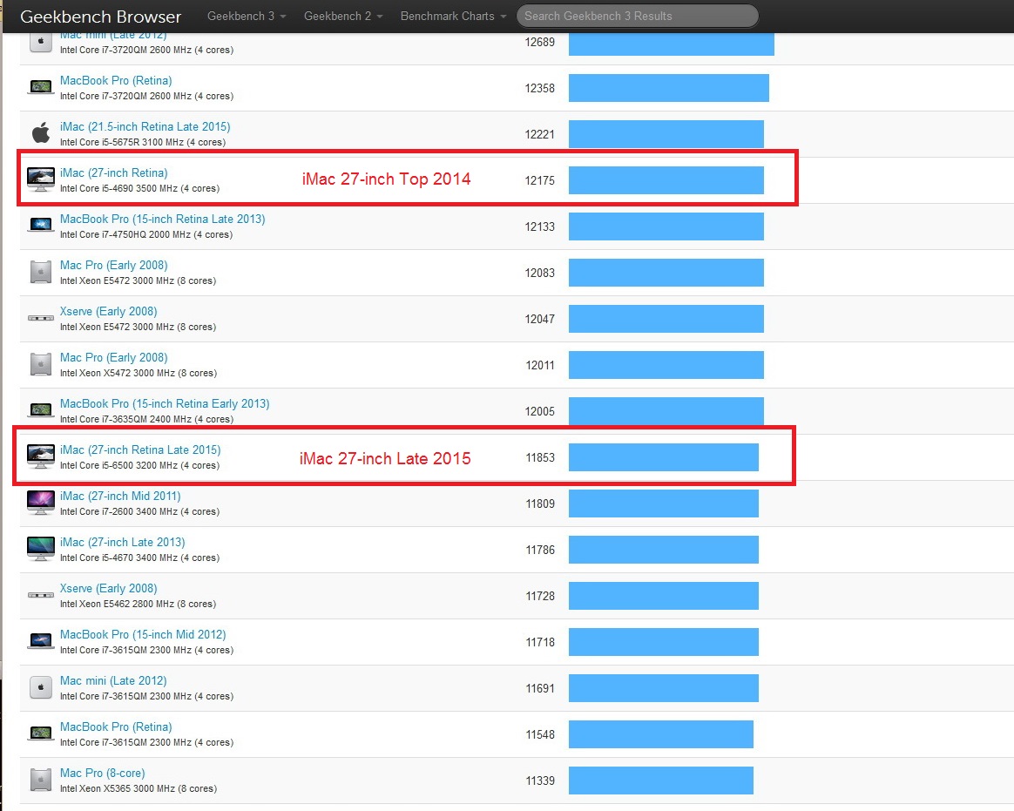Open Mac Pro (Early 2008) X5472 link
This screenshot has height=811, width=1014.
coord(114,358)
